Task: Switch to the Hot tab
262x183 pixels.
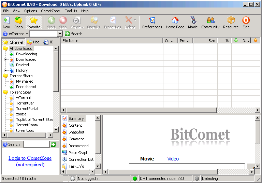Action: 33,42
